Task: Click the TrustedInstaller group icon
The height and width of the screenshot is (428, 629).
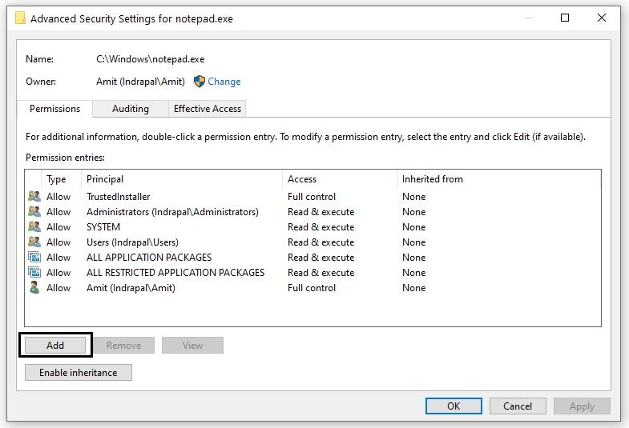Action: coord(34,196)
